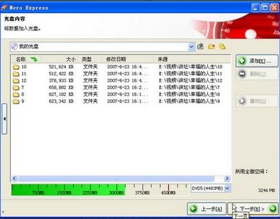Select the folder icon for item 11

[x=16, y=74]
